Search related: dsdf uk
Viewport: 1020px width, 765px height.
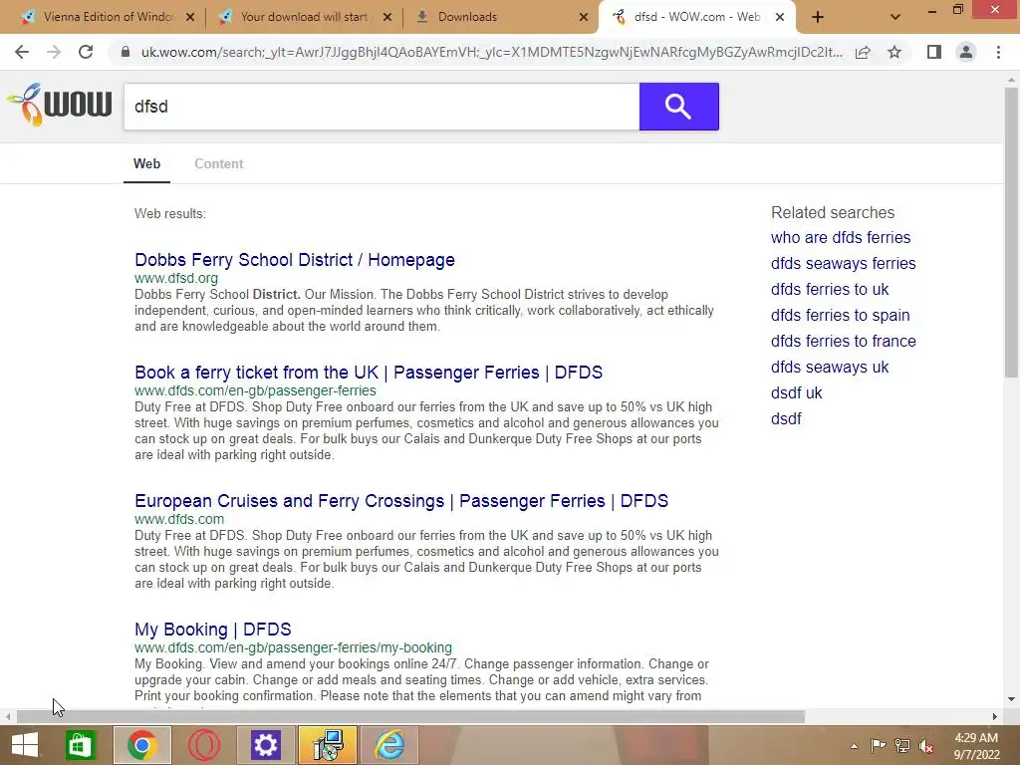pos(796,392)
